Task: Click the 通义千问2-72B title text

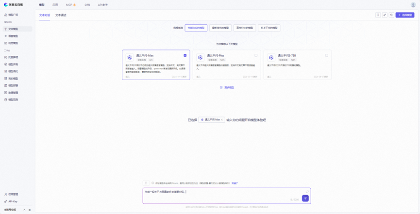Action: pos(286,55)
